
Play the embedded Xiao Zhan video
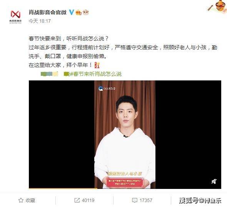coord(125,134)
